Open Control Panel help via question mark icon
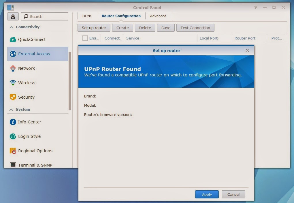 tap(256, 7)
